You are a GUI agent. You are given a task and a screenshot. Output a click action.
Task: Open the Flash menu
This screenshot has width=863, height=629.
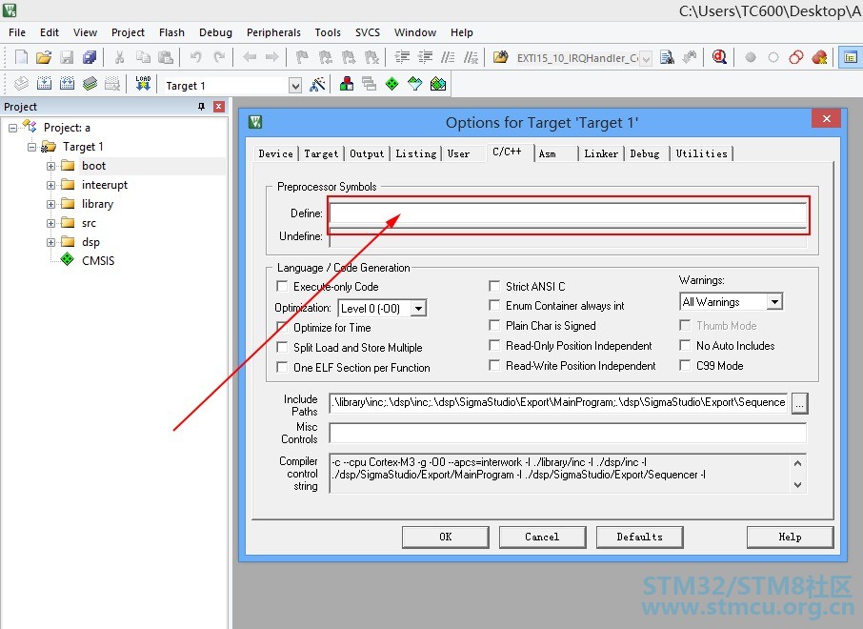pyautogui.click(x=171, y=32)
